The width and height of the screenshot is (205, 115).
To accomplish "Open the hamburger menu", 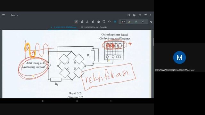I will pyautogui.click(x=4, y=15).
